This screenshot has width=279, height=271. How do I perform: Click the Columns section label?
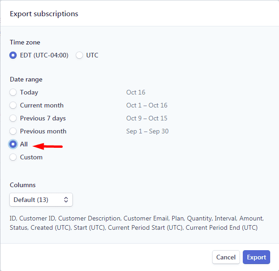[x=23, y=185]
